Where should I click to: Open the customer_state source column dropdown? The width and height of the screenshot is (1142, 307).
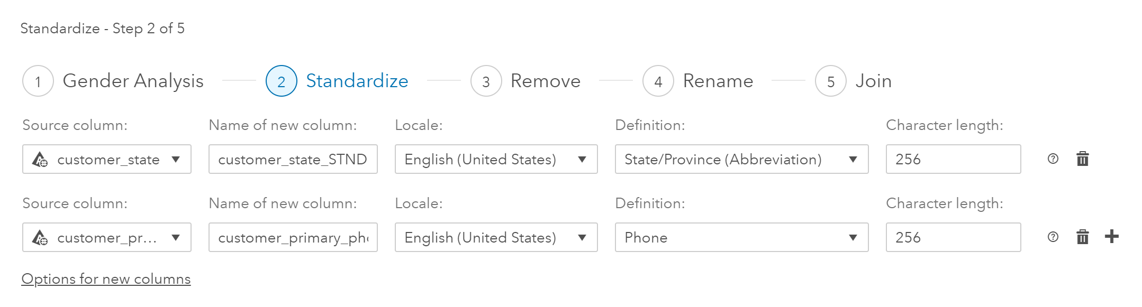(107, 159)
